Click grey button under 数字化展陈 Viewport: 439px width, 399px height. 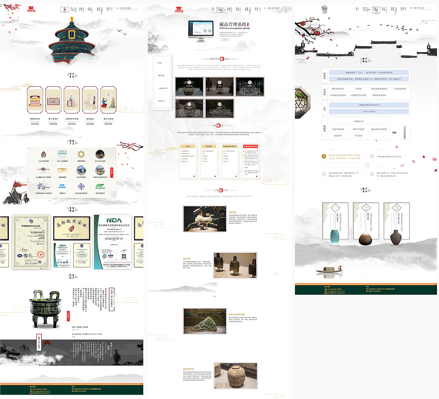[x=109, y=124]
